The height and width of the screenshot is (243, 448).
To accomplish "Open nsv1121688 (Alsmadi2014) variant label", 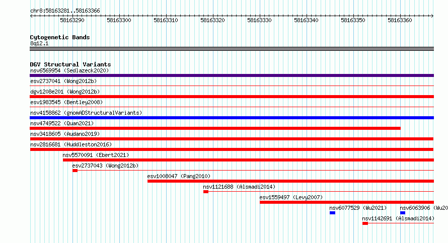I will pos(239,187).
